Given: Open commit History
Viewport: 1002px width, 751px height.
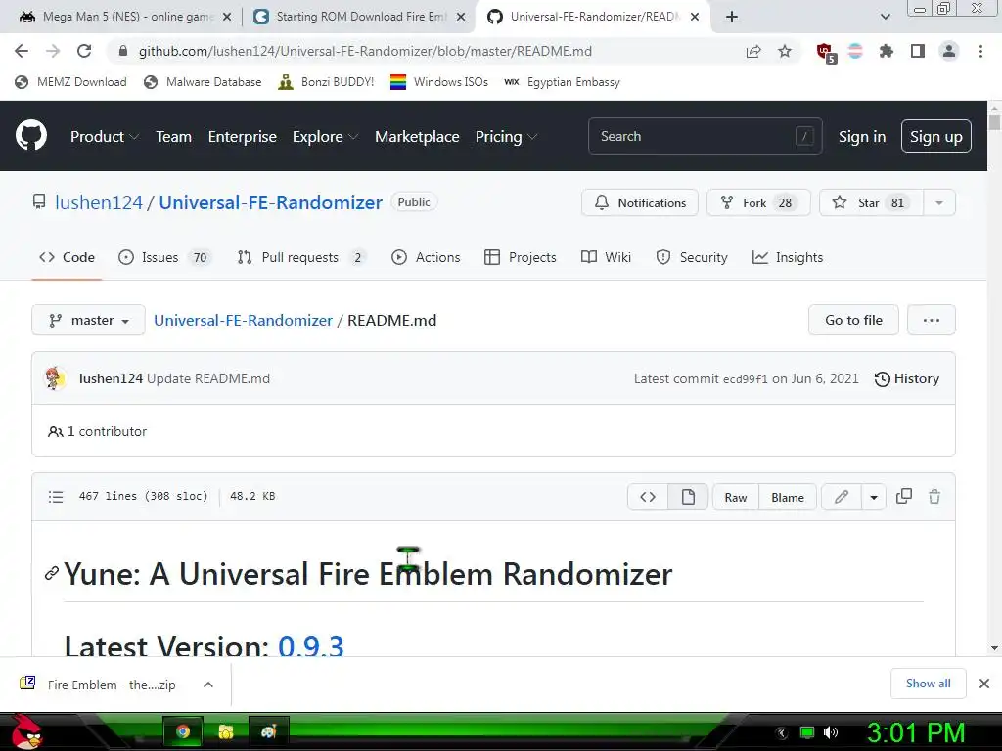Looking at the screenshot, I should [906, 378].
